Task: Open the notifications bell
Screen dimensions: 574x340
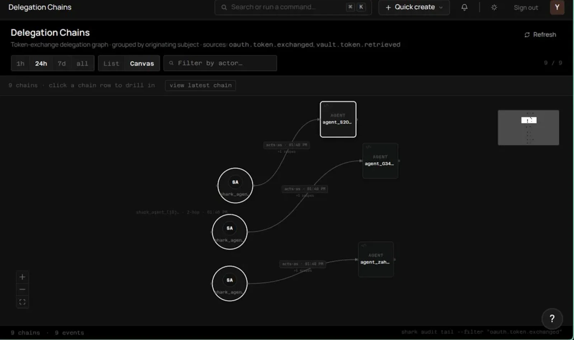Action: 464,7
